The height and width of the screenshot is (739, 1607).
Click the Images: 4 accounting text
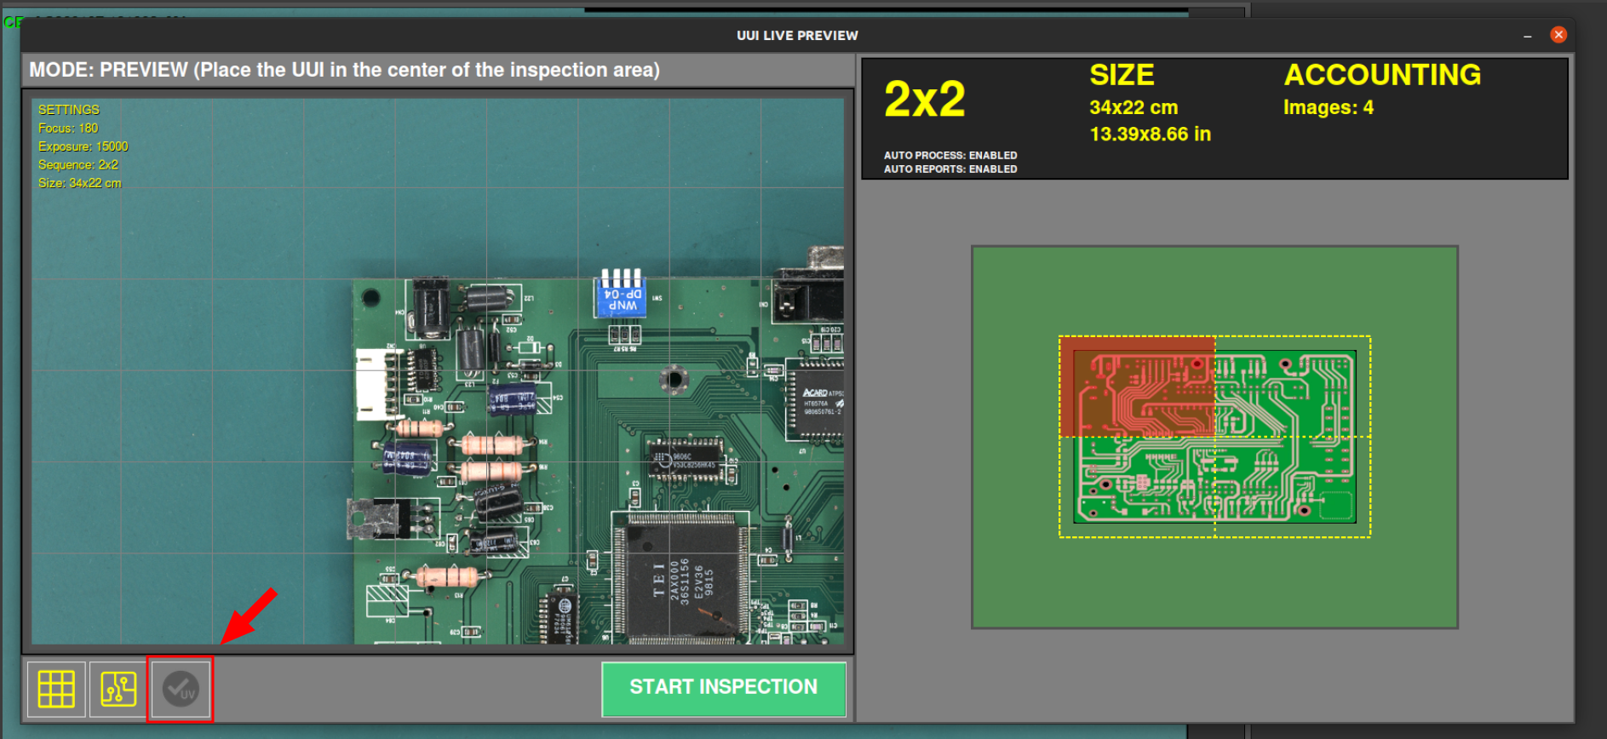tap(1328, 108)
